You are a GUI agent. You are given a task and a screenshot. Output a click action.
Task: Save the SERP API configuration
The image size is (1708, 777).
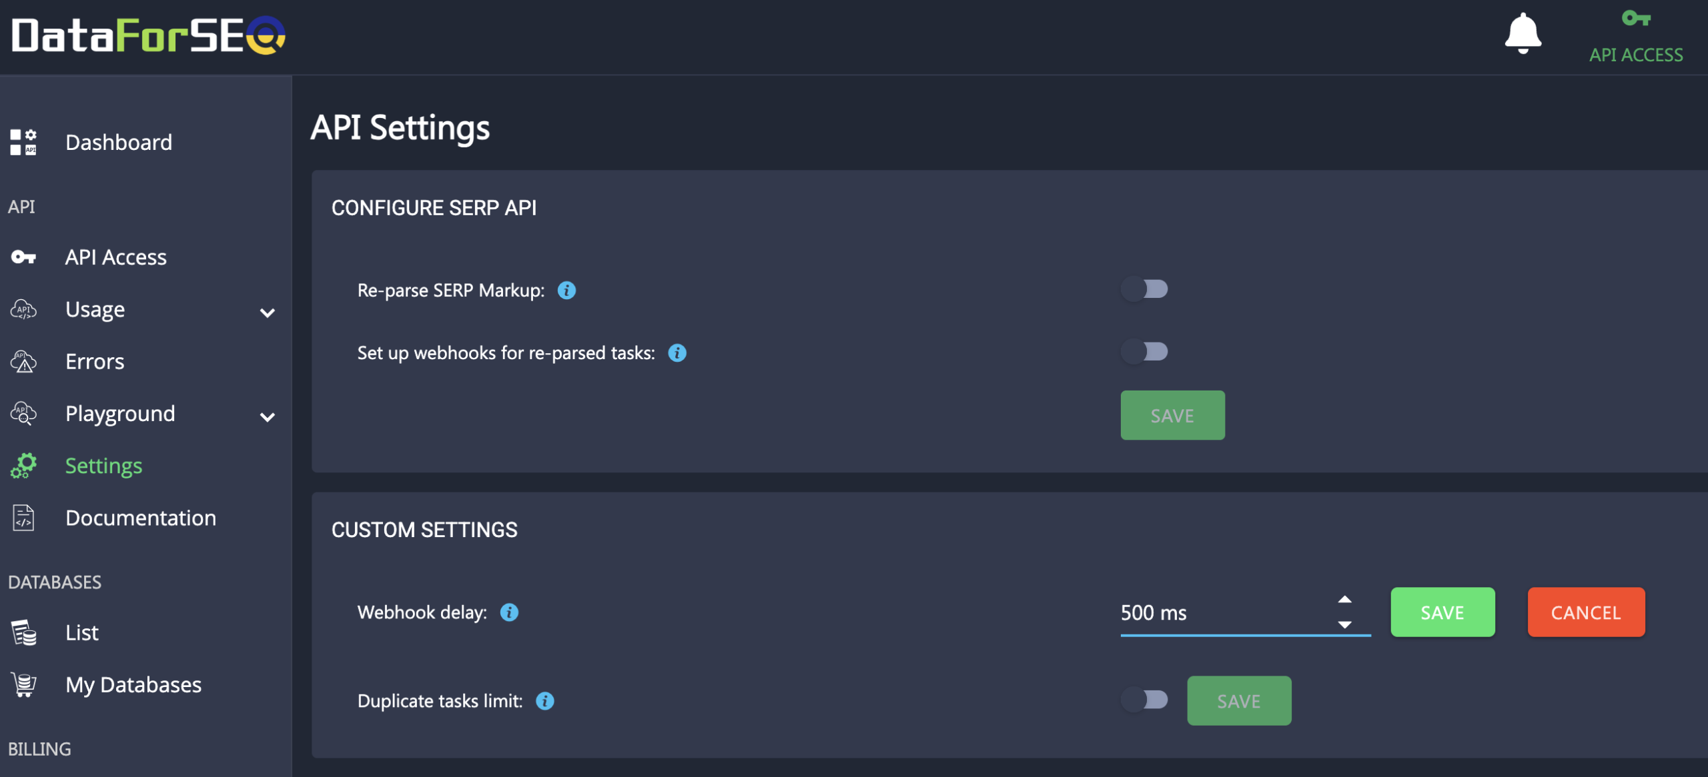(1172, 415)
